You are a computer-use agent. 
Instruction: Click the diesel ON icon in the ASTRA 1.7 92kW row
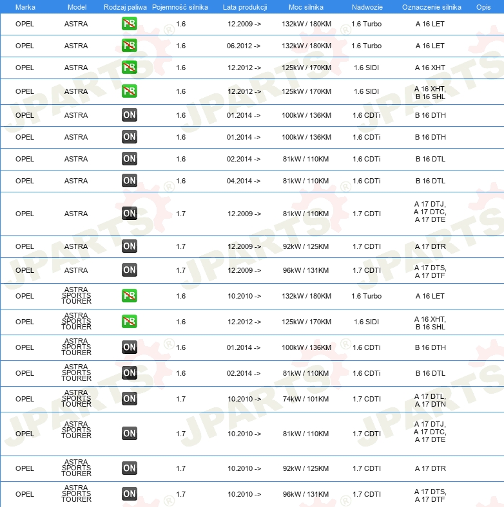130,246
